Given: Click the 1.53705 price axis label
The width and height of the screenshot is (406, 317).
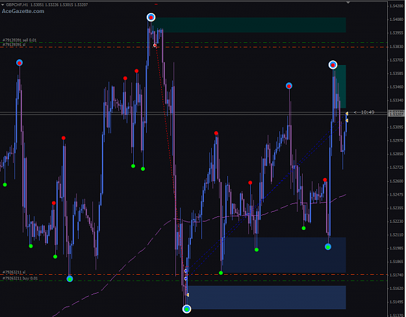Looking at the screenshot, I should (396, 60).
